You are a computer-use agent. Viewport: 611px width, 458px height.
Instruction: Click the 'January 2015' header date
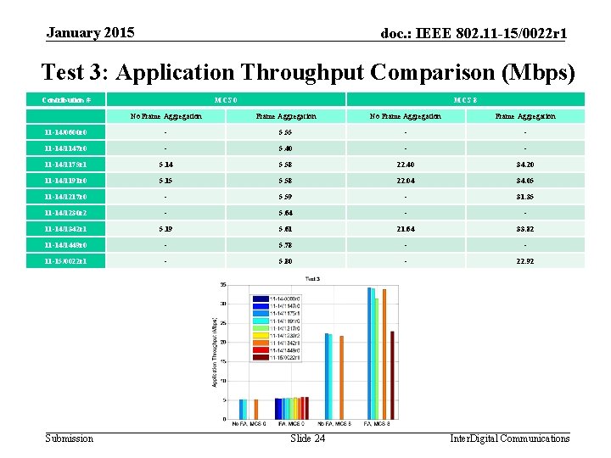click(x=91, y=32)
